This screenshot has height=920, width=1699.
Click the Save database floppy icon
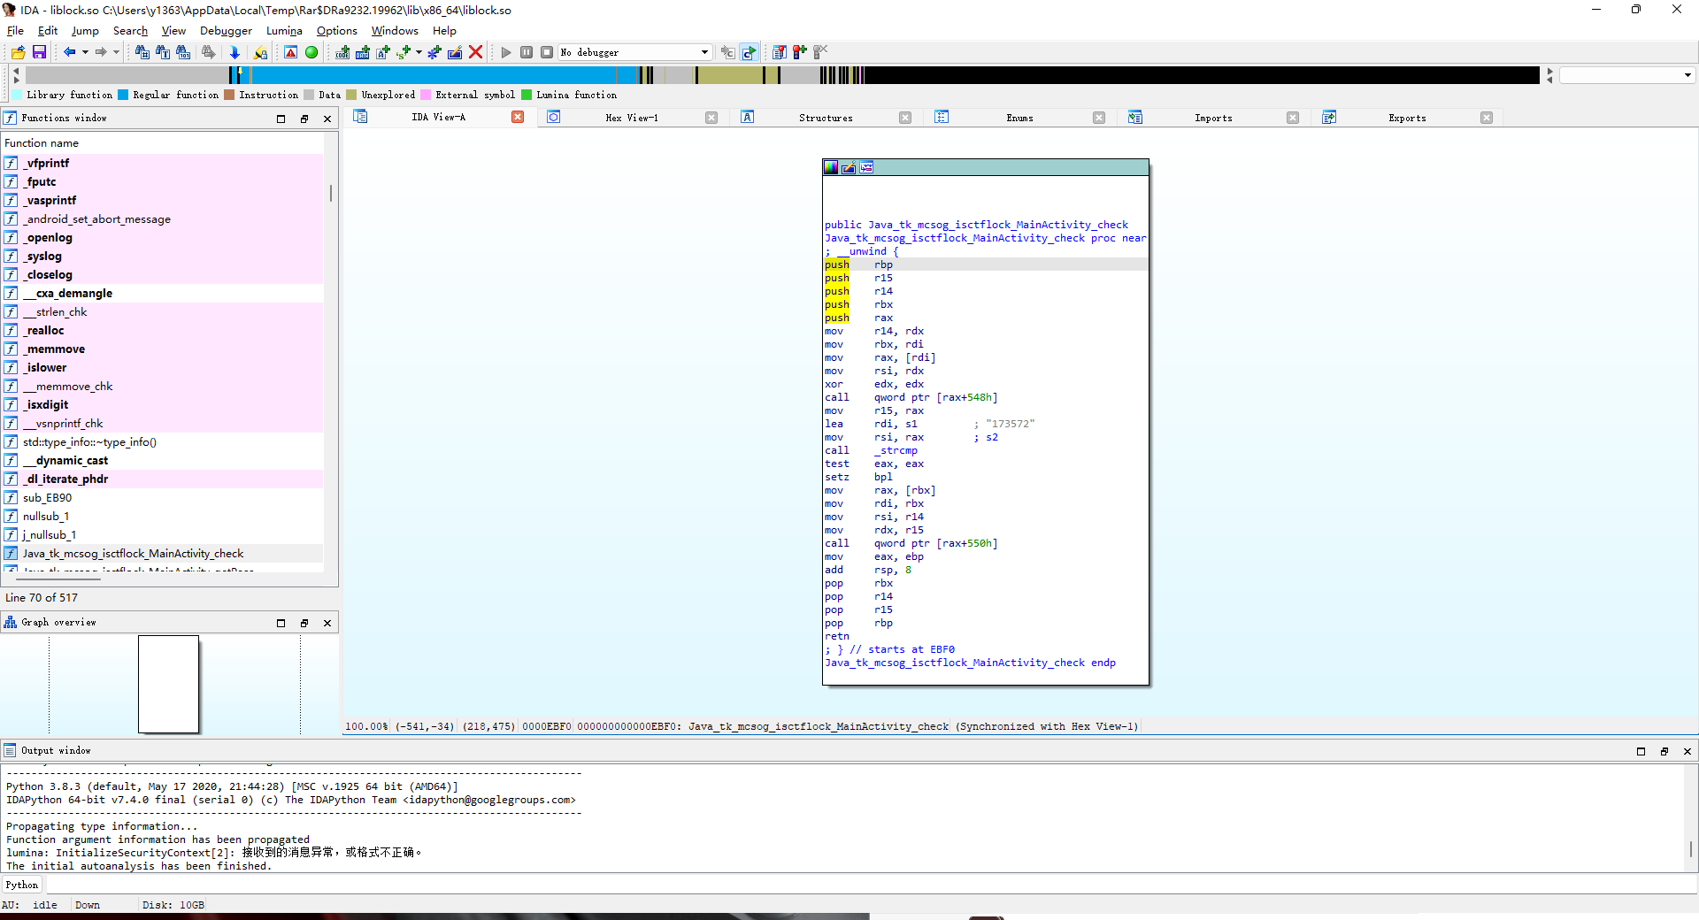(39, 52)
